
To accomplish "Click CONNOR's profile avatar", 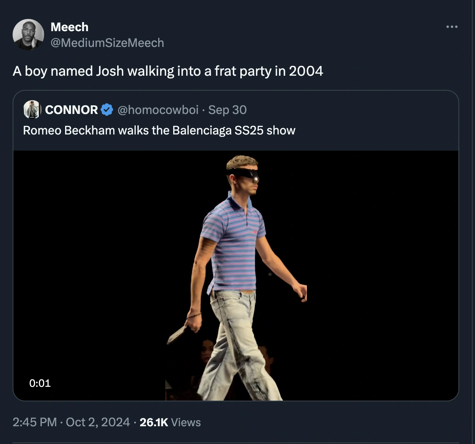I will tap(31, 110).
